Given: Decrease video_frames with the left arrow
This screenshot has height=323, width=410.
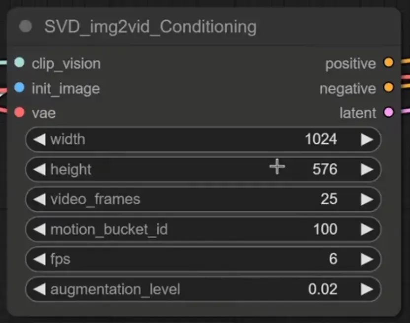Looking at the screenshot, I should [x=39, y=199].
